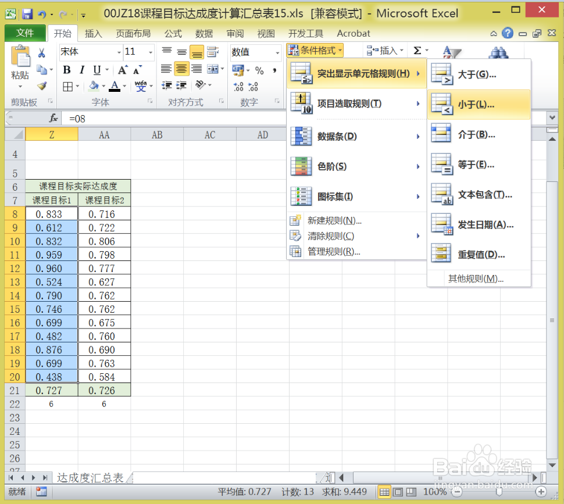Screen dimensions: 564x504
Task: Open the 数据条(D) menu item
Action: [356, 137]
